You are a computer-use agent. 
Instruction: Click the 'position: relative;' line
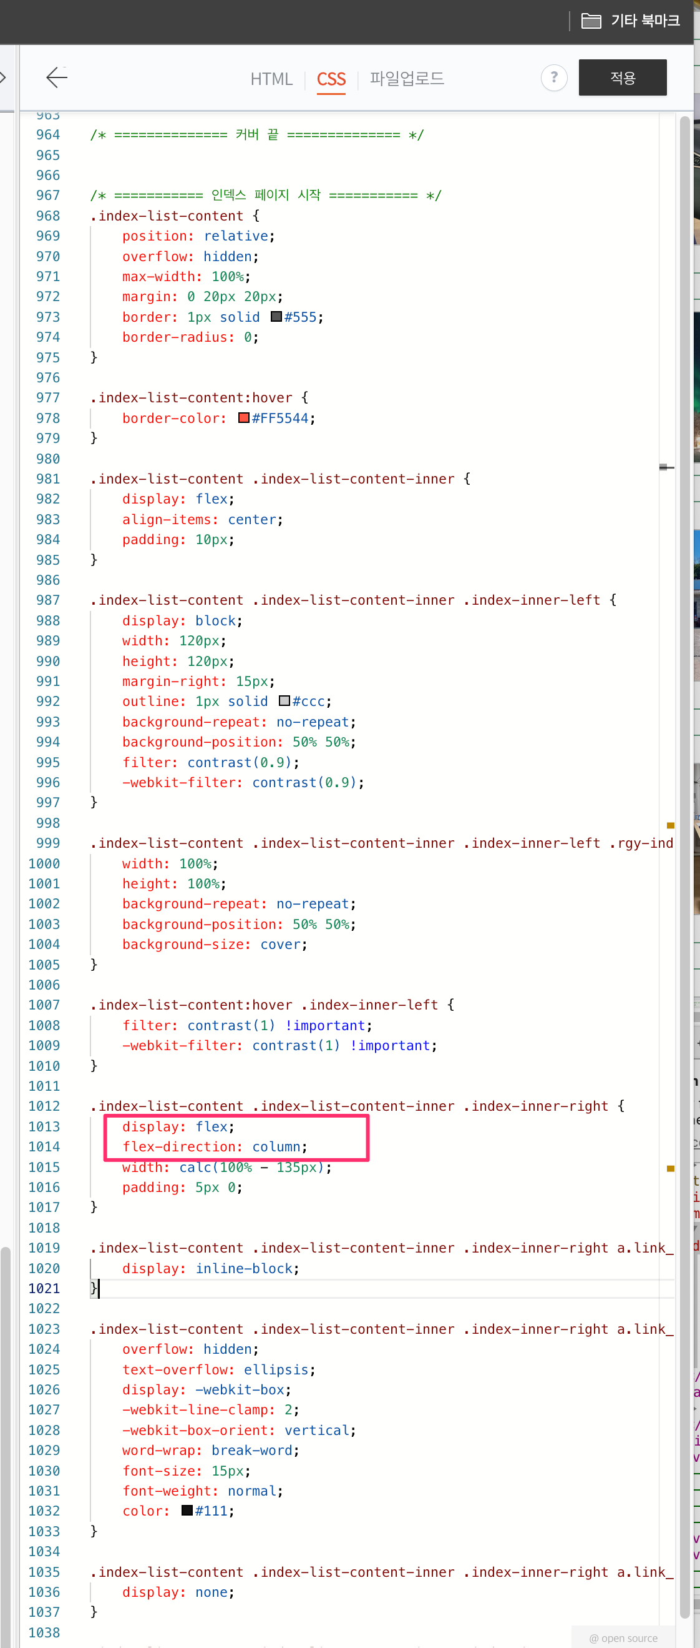[198, 236]
